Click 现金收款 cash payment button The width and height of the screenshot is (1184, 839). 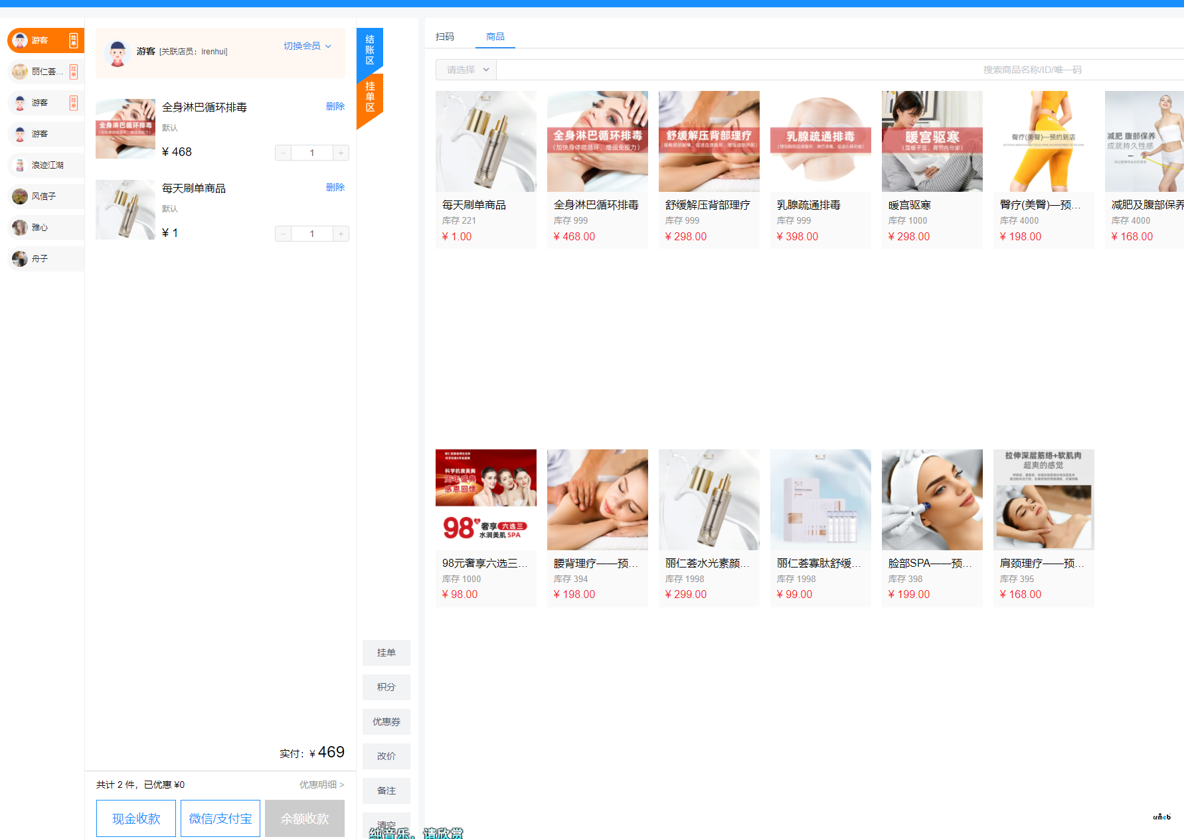tap(136, 818)
